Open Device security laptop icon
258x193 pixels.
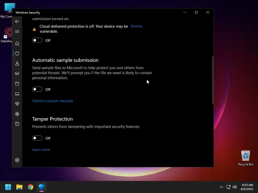[x=17, y=94]
